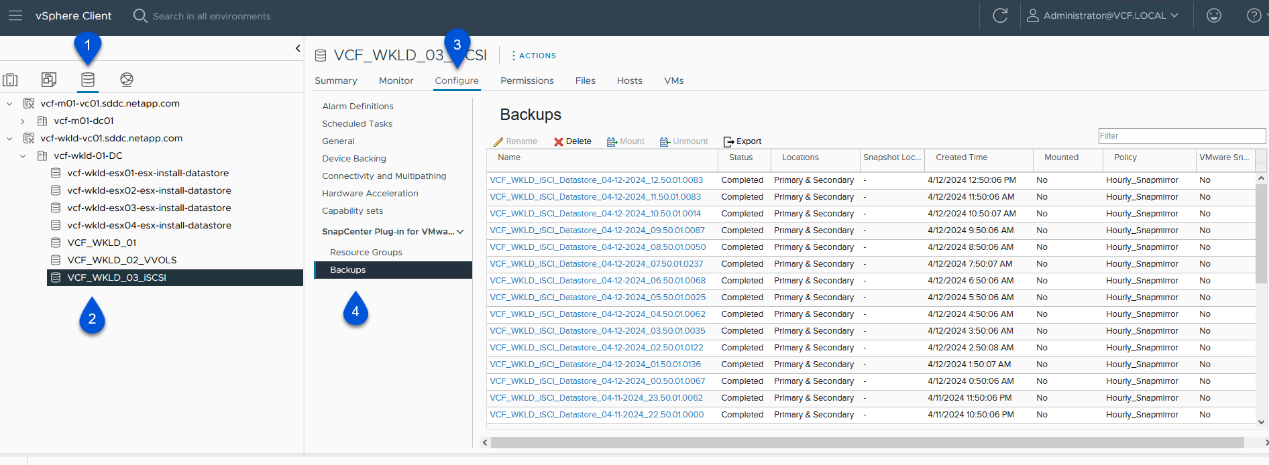The image size is (1269, 465).
Task: Open the ACTIONS menu for datastore
Action: (534, 56)
